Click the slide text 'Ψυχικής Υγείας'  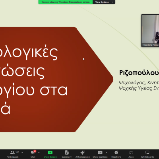coord(136,88)
